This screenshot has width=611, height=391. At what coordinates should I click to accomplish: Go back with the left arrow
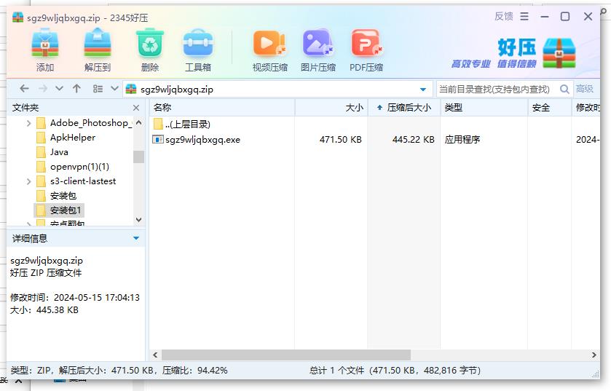(x=24, y=89)
